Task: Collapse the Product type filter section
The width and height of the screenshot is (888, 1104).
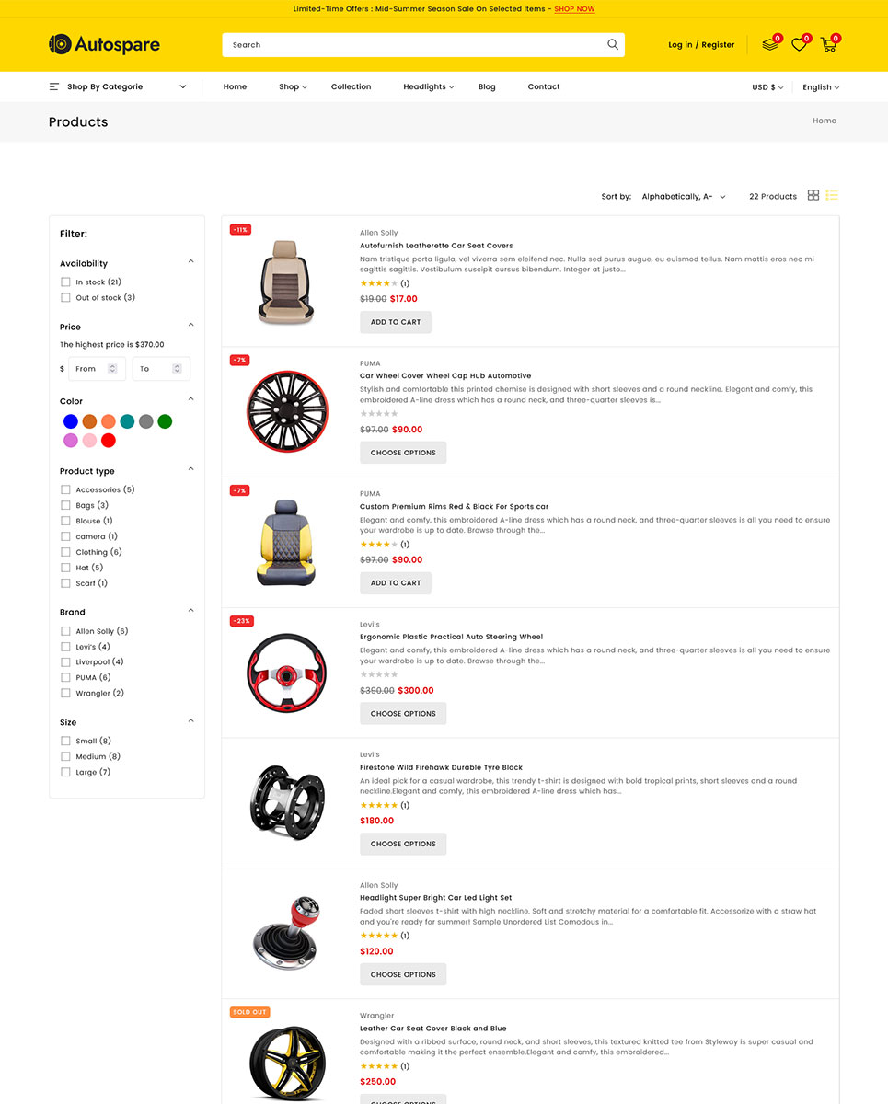Action: click(191, 469)
